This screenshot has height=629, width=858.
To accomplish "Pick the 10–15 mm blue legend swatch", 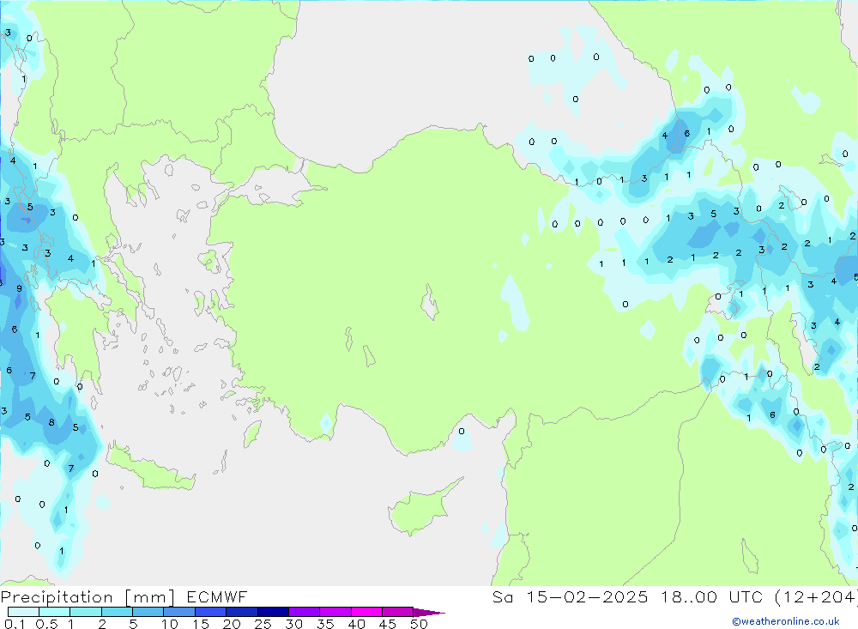I will coord(179,612).
